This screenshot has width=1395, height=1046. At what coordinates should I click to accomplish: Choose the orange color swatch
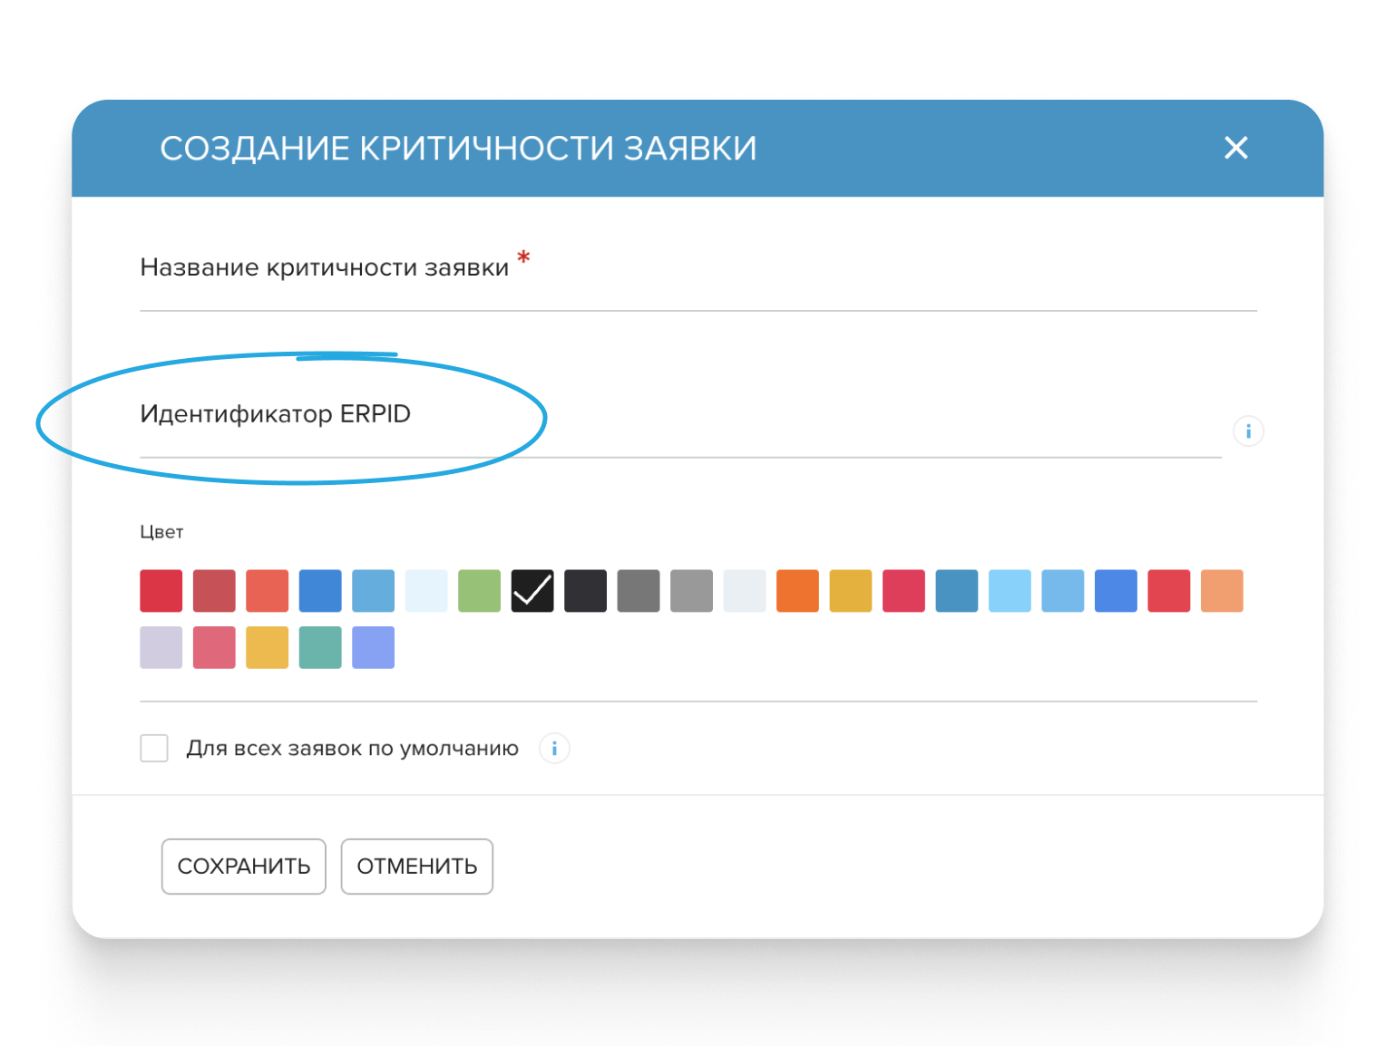click(x=798, y=591)
